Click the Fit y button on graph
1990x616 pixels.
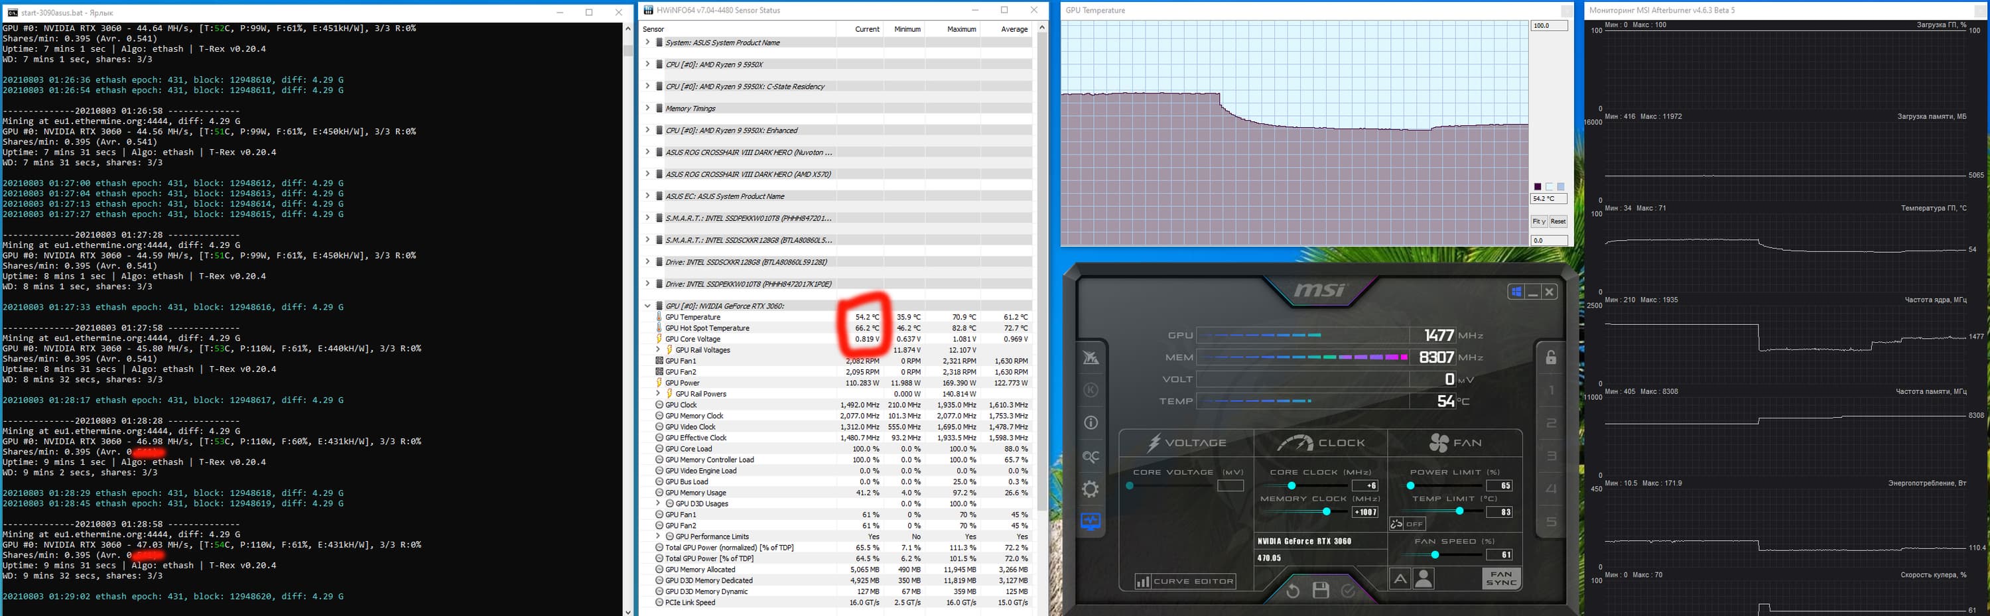1538,221
